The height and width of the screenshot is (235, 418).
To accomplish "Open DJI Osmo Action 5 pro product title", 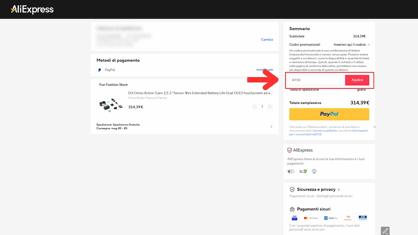I will click(x=200, y=93).
